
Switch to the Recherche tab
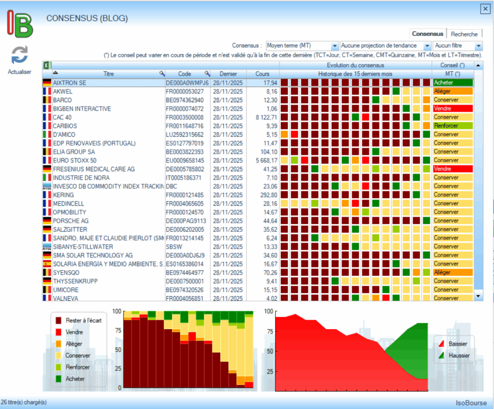(464, 34)
